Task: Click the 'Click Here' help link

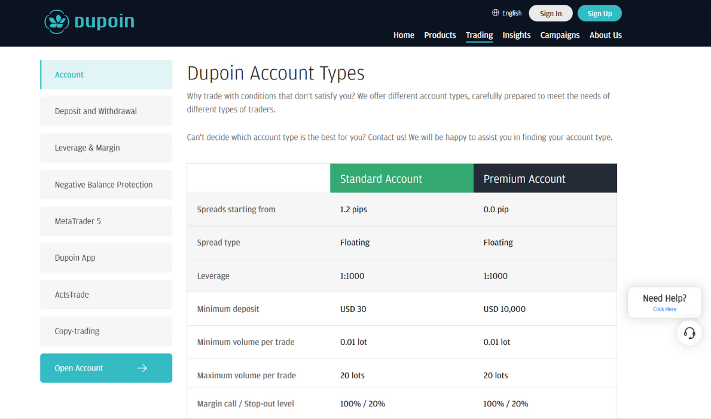Action: [664, 309]
